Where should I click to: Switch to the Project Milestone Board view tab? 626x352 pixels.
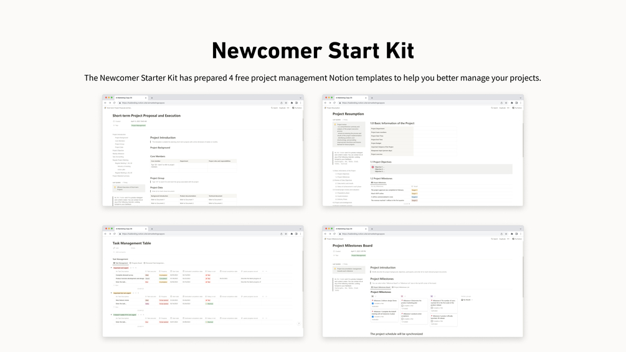click(x=381, y=287)
